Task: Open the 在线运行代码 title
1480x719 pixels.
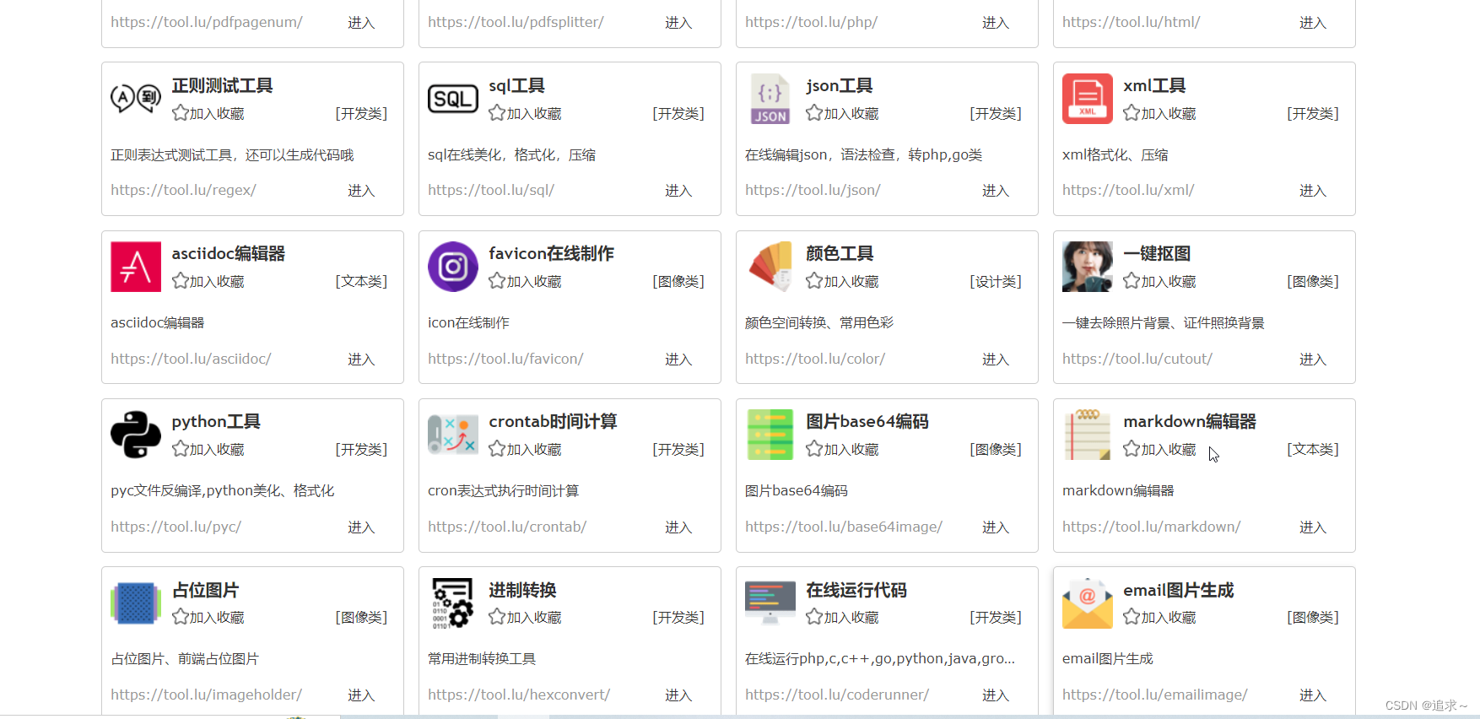Action: 856,590
